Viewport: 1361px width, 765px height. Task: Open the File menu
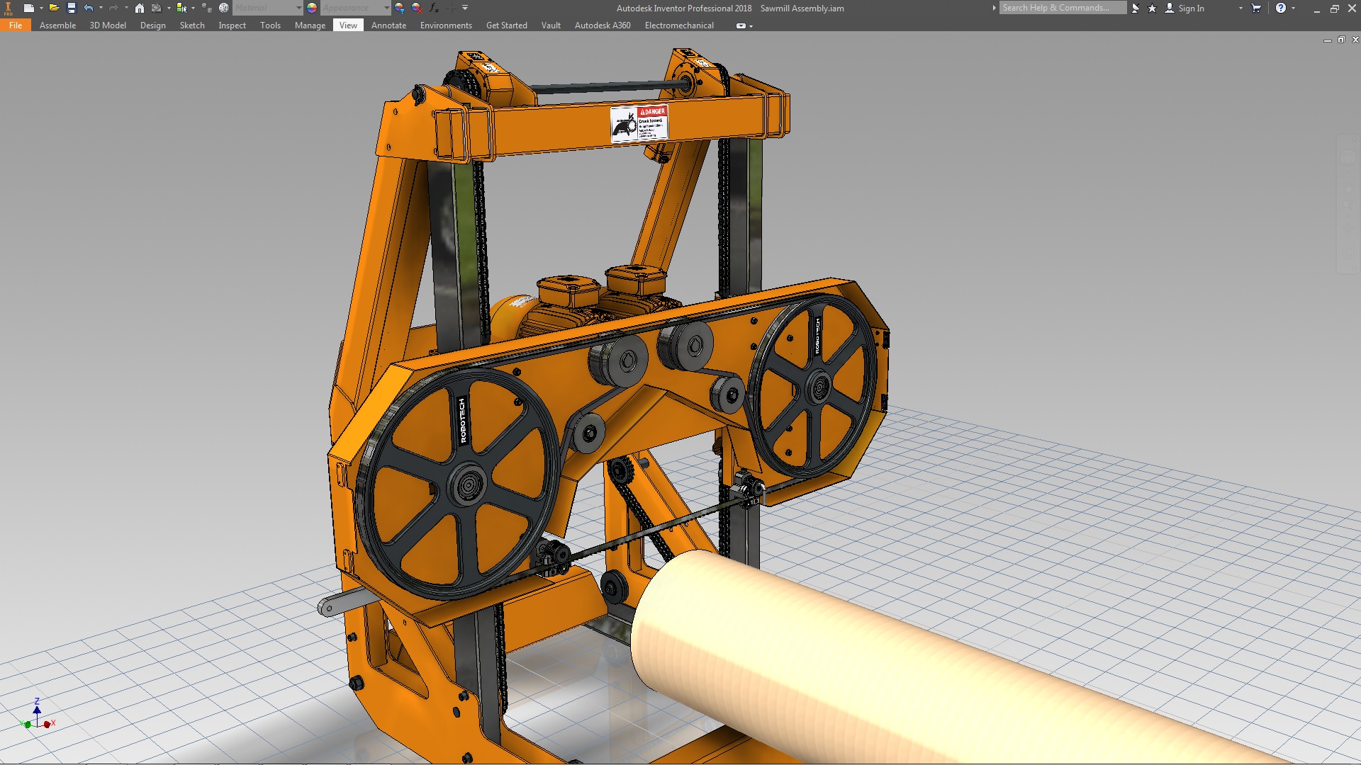coord(16,25)
